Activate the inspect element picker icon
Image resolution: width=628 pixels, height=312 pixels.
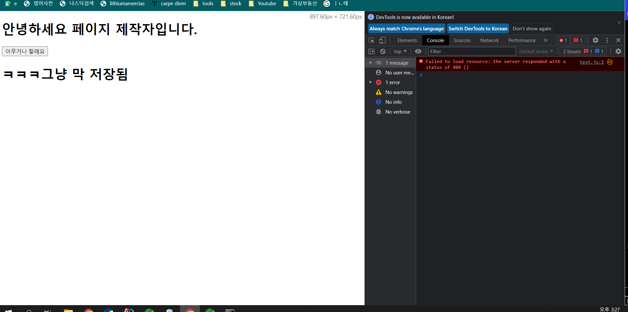coord(371,40)
